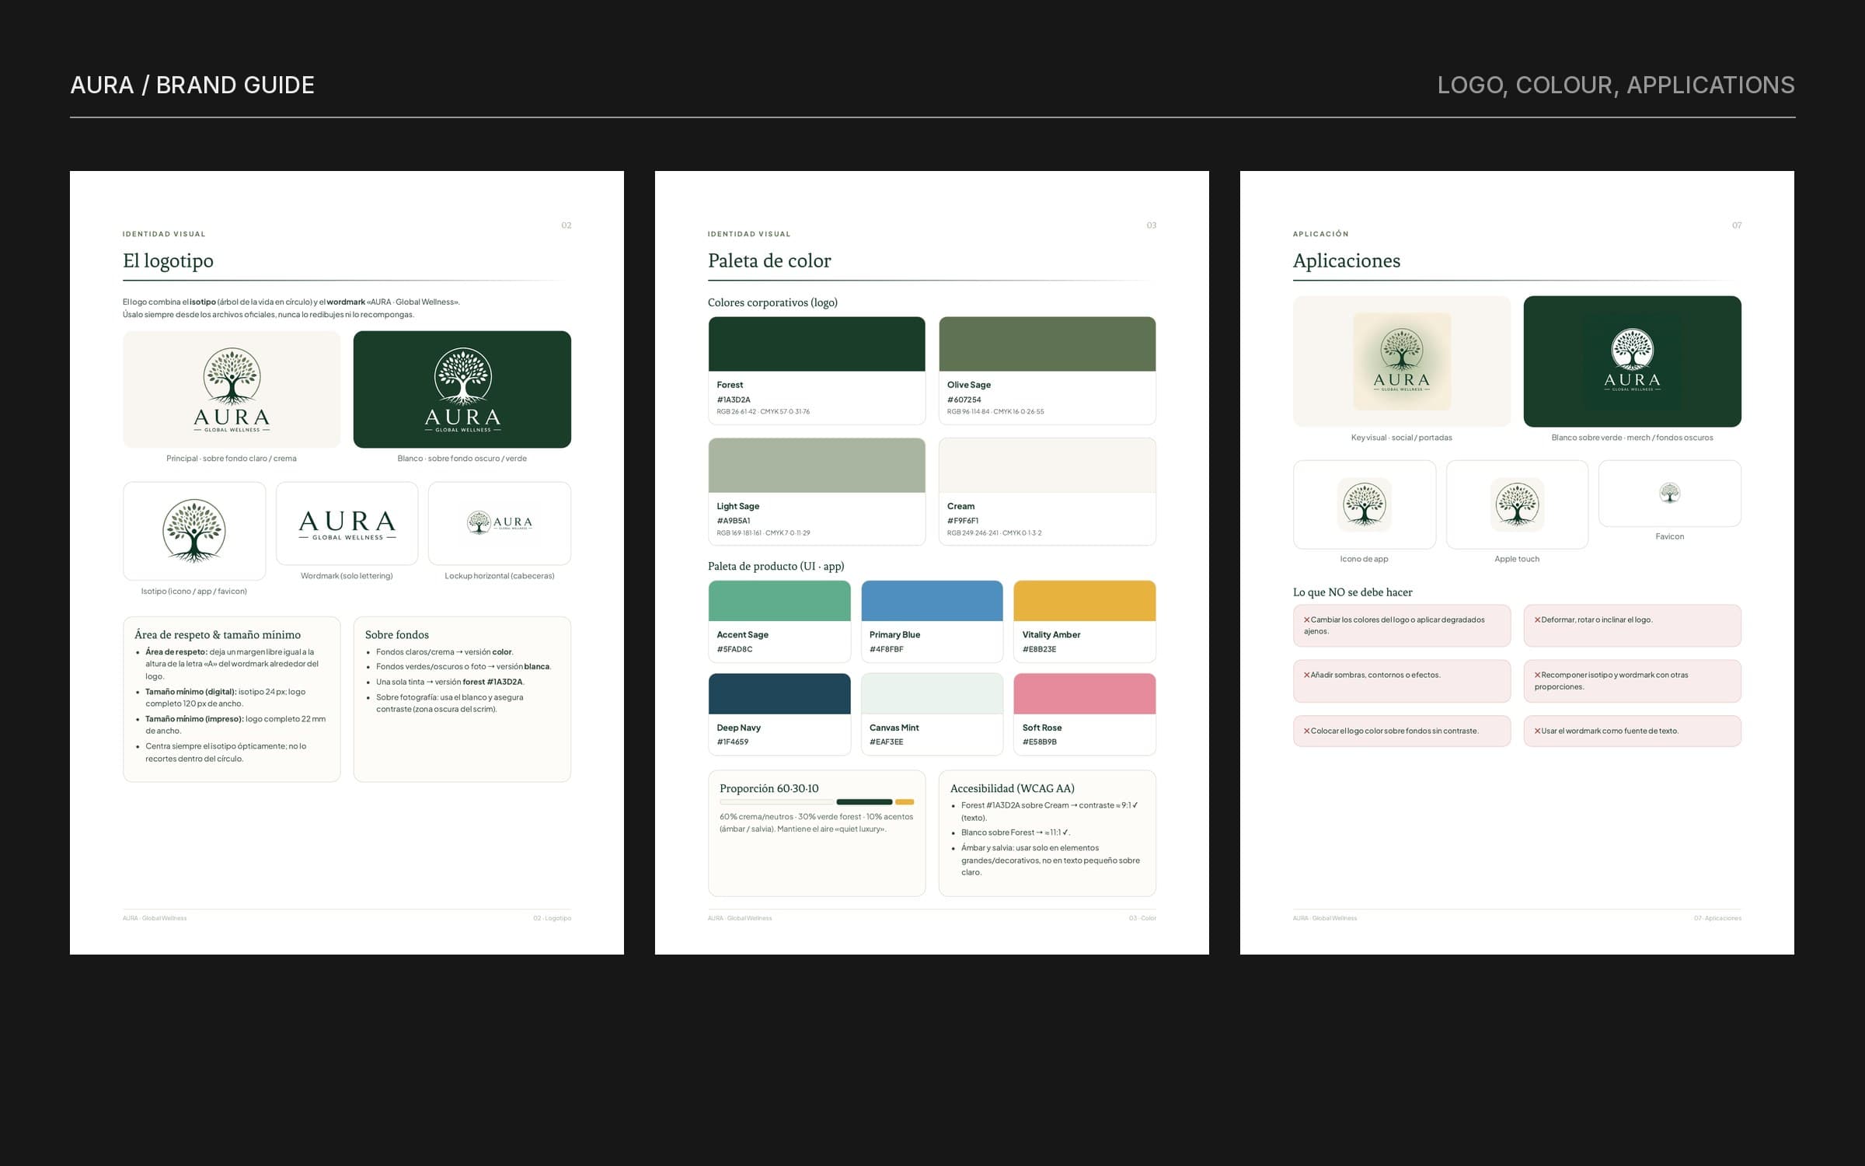
Task: Click the page number 03 label
Action: click(1152, 225)
